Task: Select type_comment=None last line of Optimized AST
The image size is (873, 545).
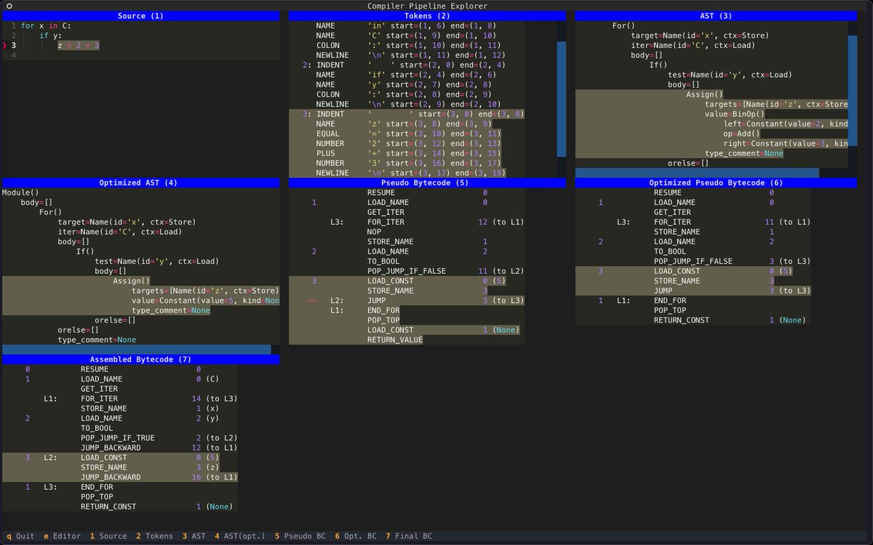Action: 97,339
